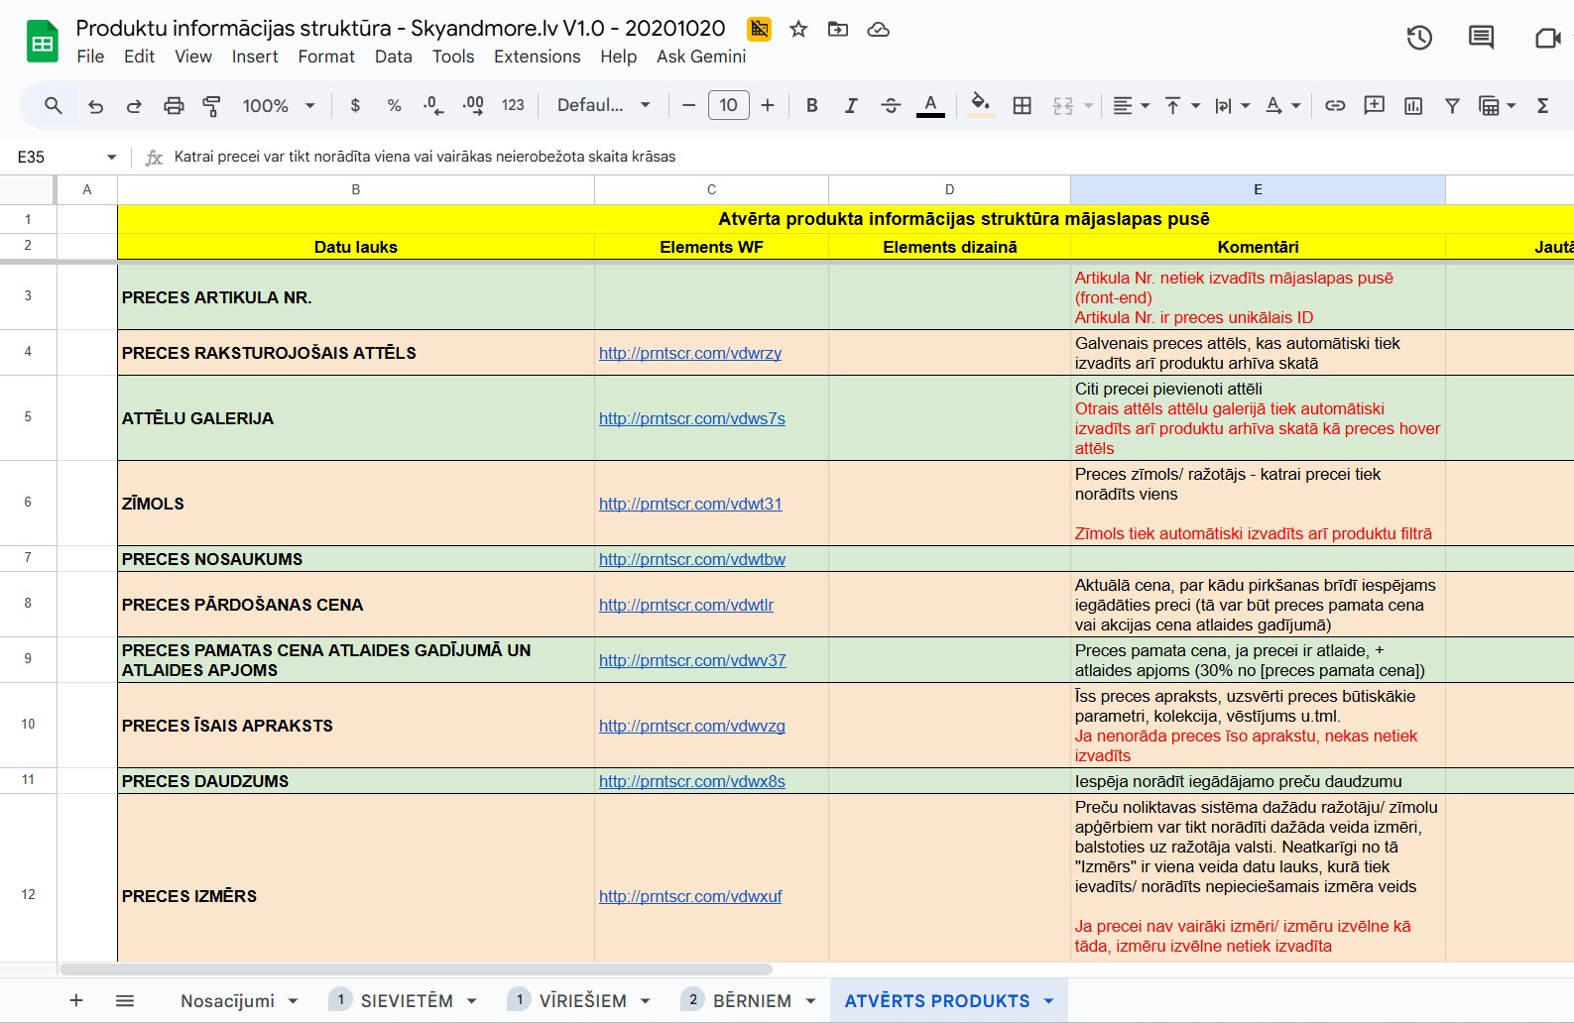Click the font size input field
The height and width of the screenshot is (1023, 1574).
(728, 106)
